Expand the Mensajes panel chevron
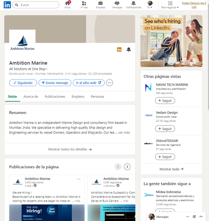 point(201,217)
